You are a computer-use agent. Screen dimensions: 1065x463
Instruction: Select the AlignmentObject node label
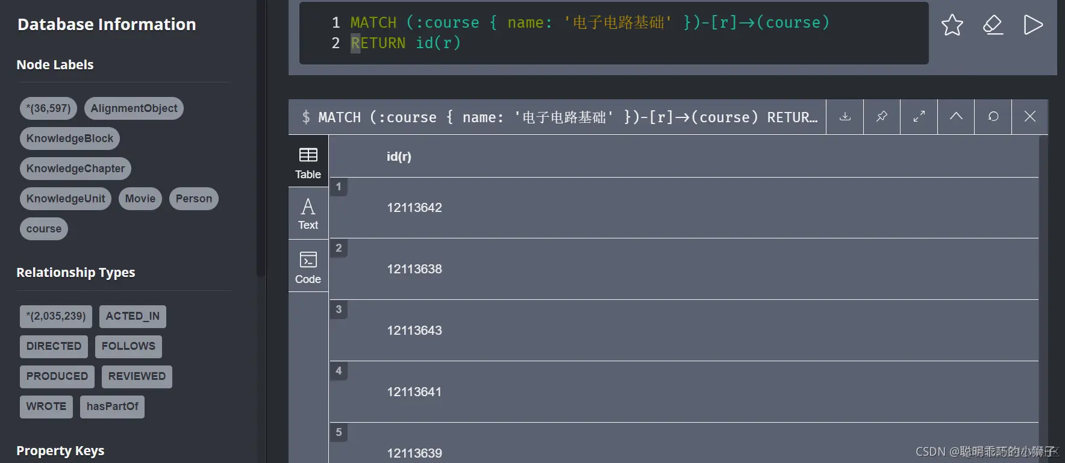[134, 108]
